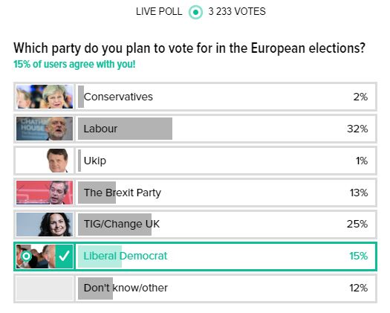Image resolution: width=390 pixels, height=313 pixels.
Task: Click the Conservatives thumbnail photo
Action: [x=45, y=97]
